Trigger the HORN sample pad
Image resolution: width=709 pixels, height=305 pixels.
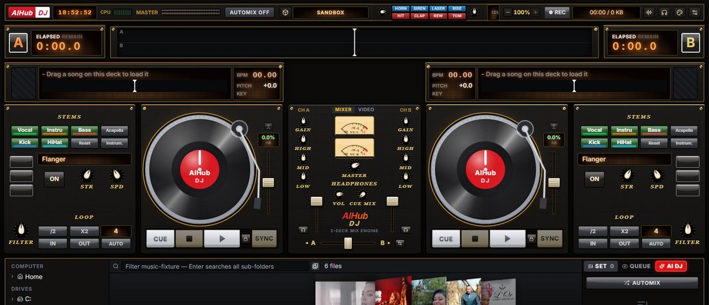401,8
